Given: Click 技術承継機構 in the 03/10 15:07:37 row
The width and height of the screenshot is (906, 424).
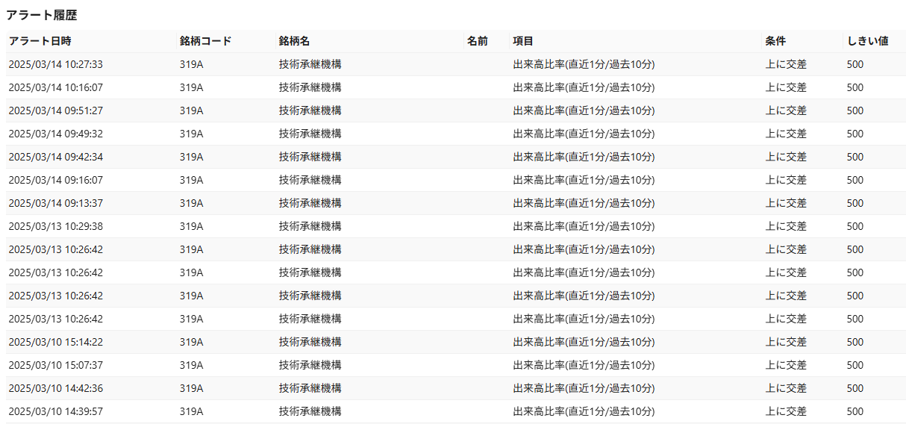Looking at the screenshot, I should coord(310,365).
